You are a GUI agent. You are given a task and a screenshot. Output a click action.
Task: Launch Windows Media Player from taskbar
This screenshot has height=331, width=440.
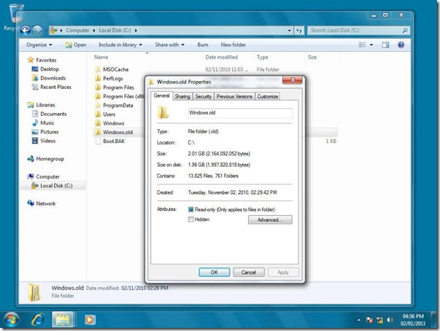coord(90,319)
